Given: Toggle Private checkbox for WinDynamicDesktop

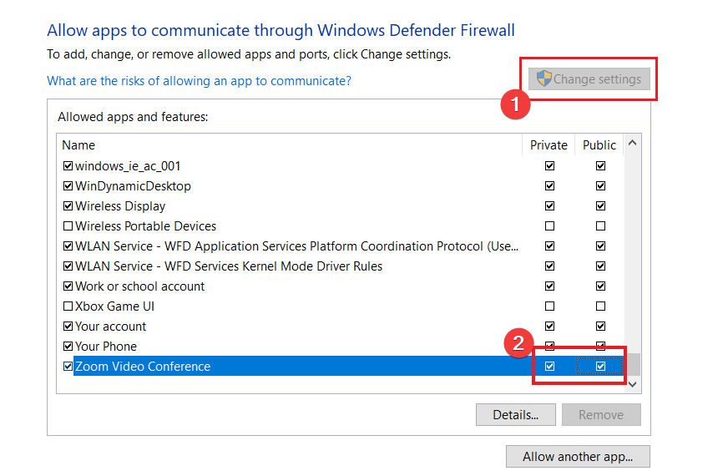Looking at the screenshot, I should click(549, 186).
